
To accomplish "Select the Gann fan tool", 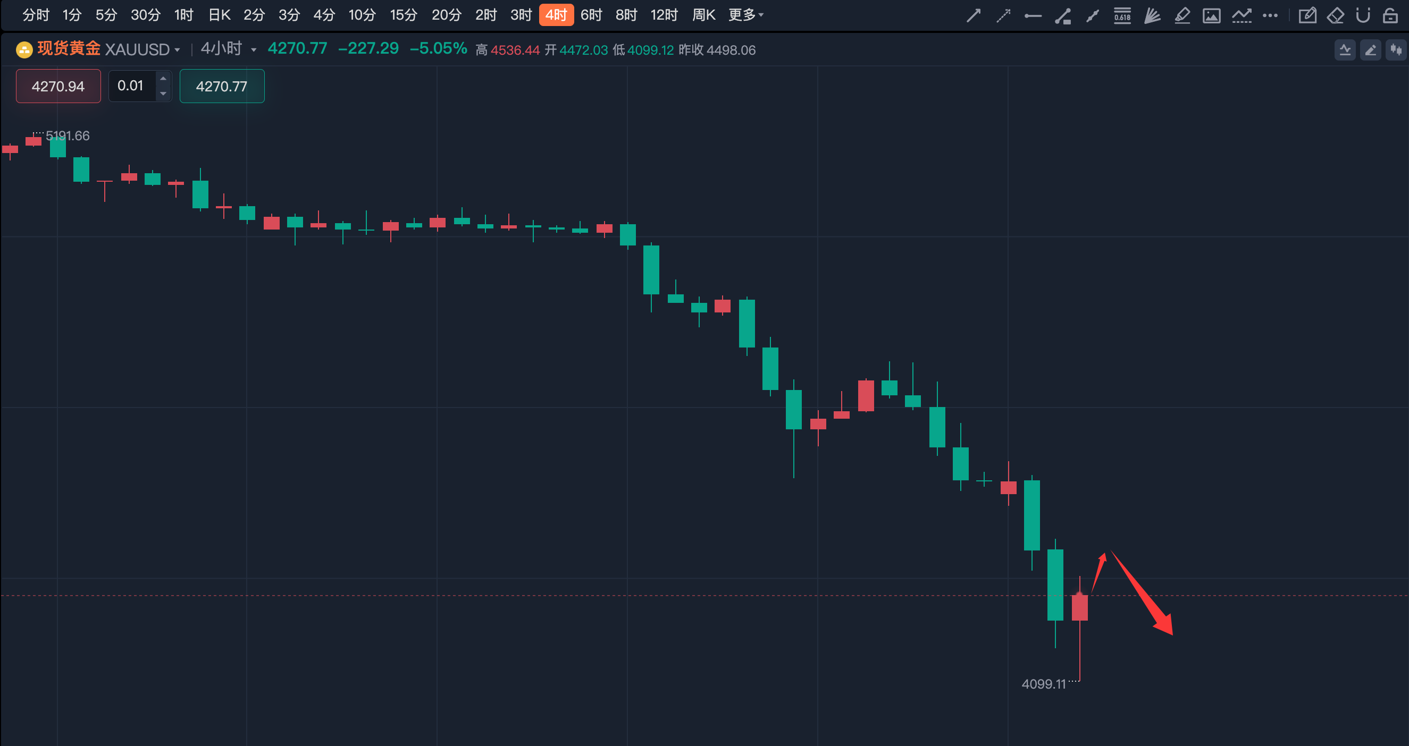I will [1152, 15].
